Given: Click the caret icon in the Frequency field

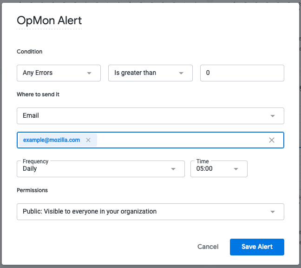Looking at the screenshot, I should click(x=173, y=169).
